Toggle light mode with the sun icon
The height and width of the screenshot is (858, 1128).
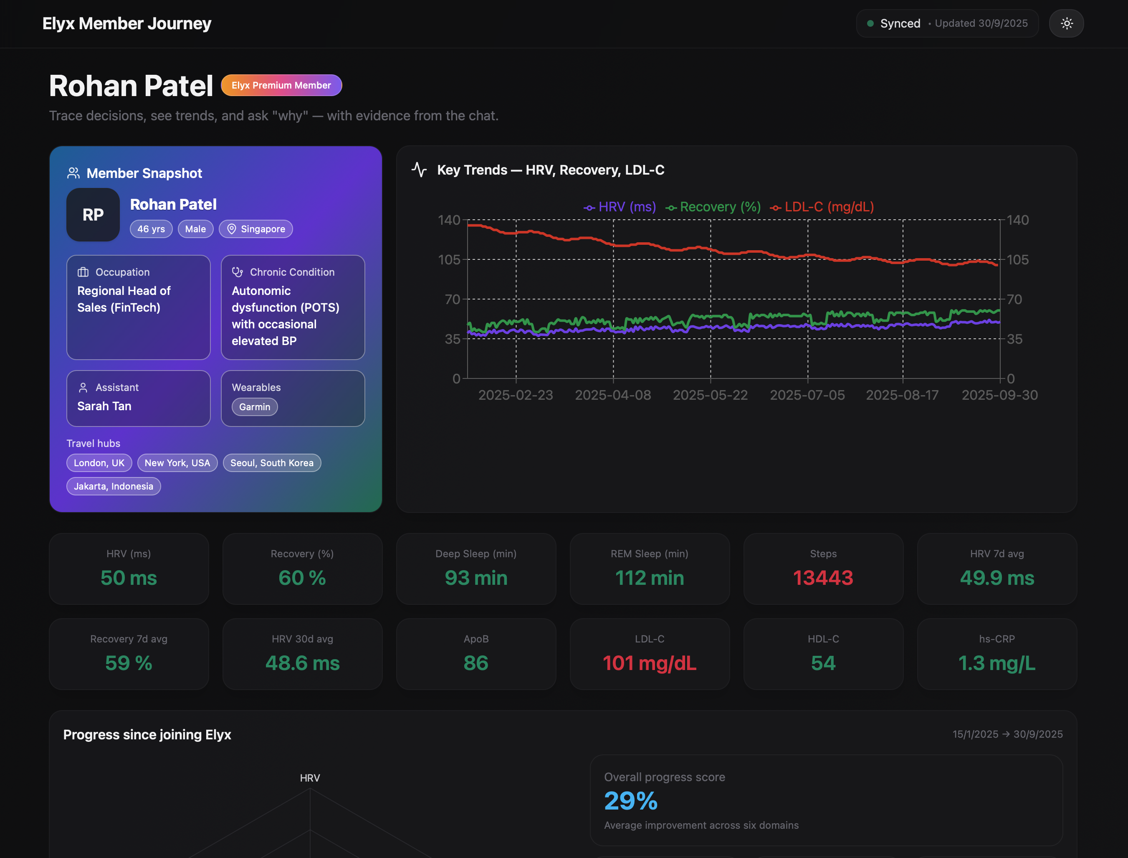[x=1066, y=23]
